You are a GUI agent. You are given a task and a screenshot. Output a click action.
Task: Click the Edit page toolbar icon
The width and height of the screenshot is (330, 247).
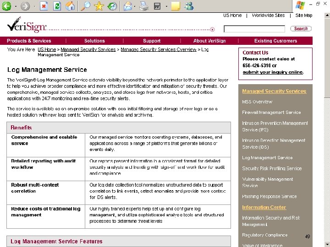click(x=157, y=6)
